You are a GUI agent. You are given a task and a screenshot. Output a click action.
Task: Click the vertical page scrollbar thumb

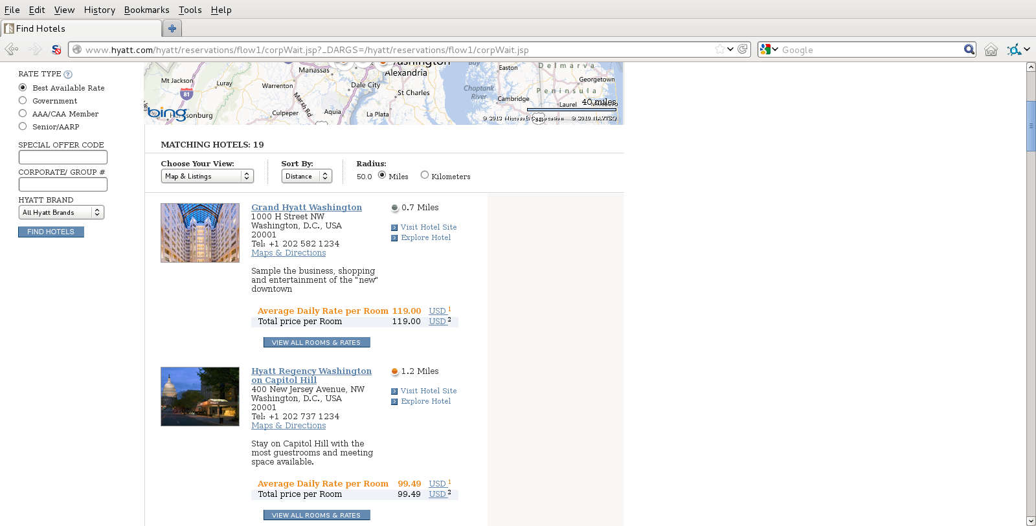pyautogui.click(x=1031, y=126)
